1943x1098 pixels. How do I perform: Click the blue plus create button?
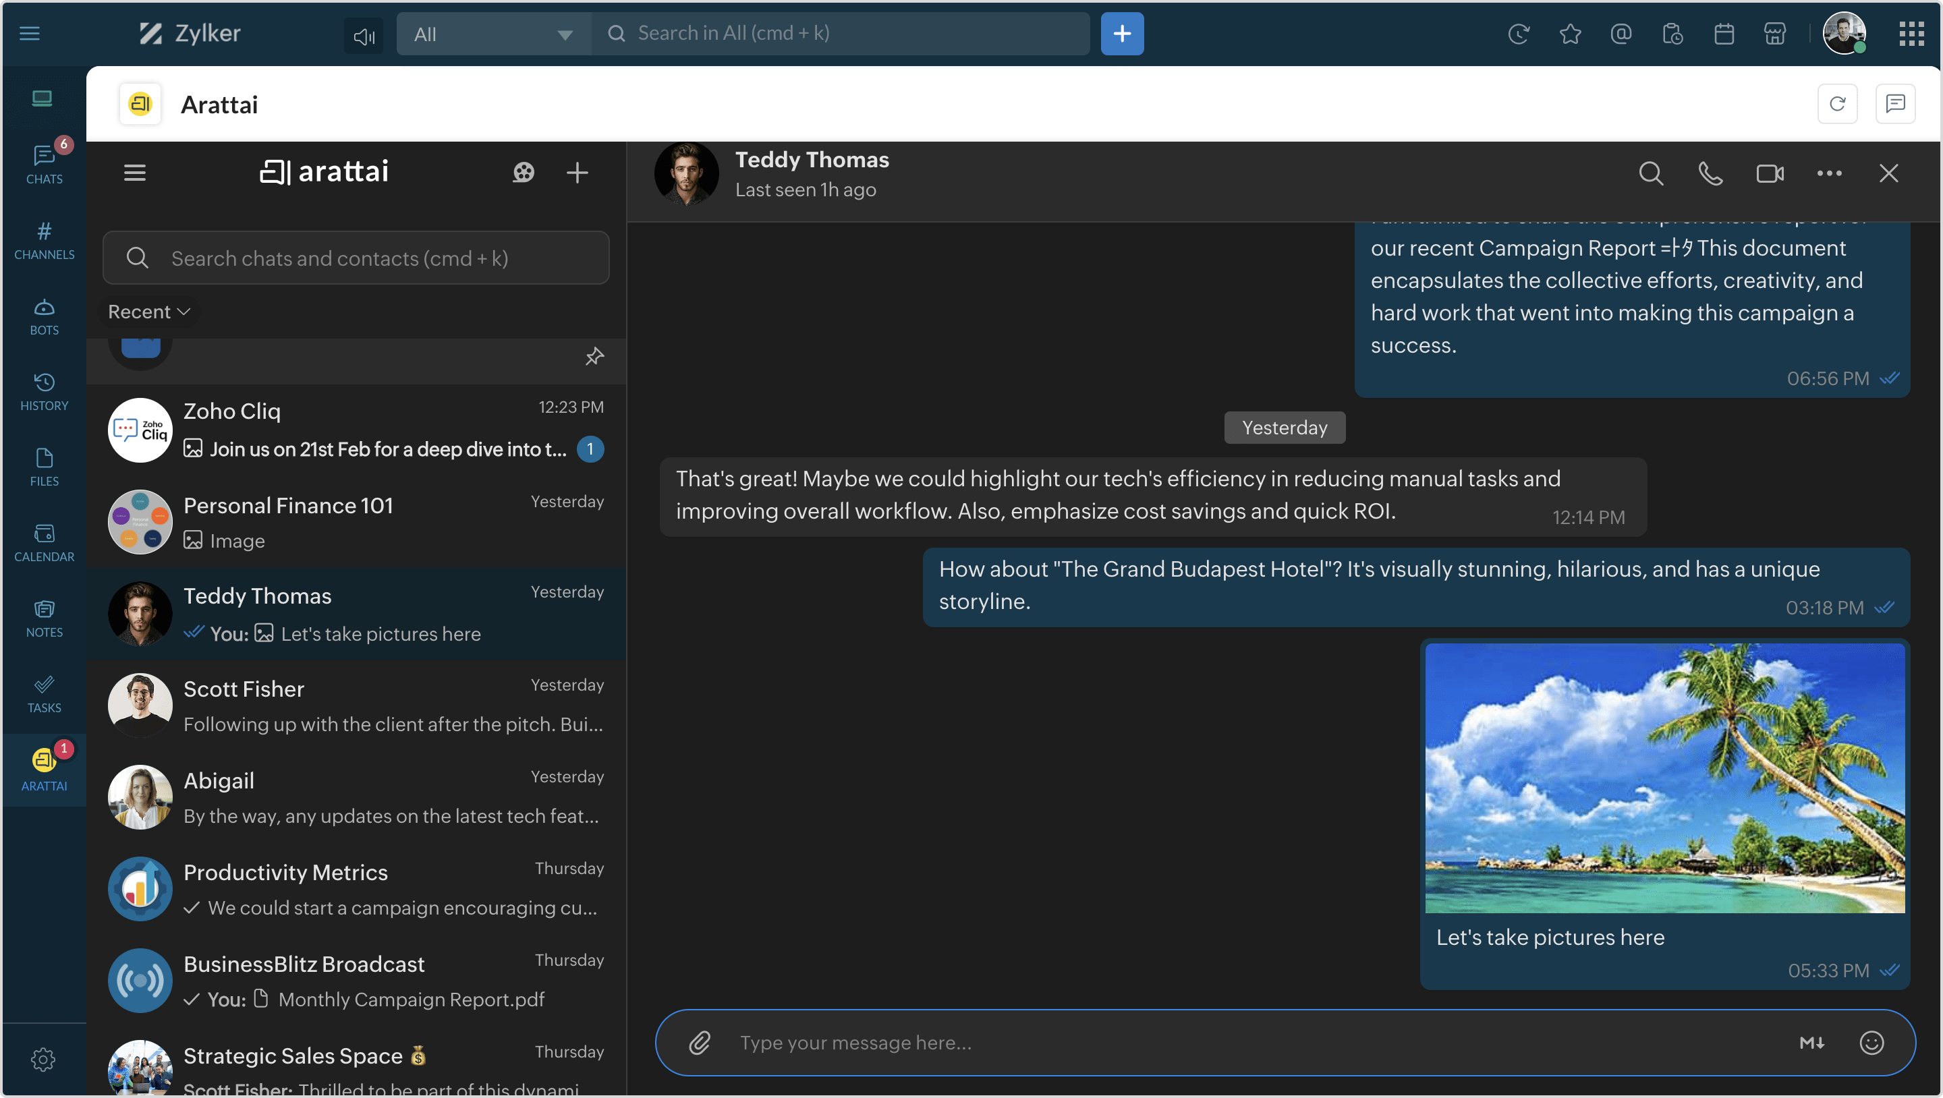[x=1121, y=34]
